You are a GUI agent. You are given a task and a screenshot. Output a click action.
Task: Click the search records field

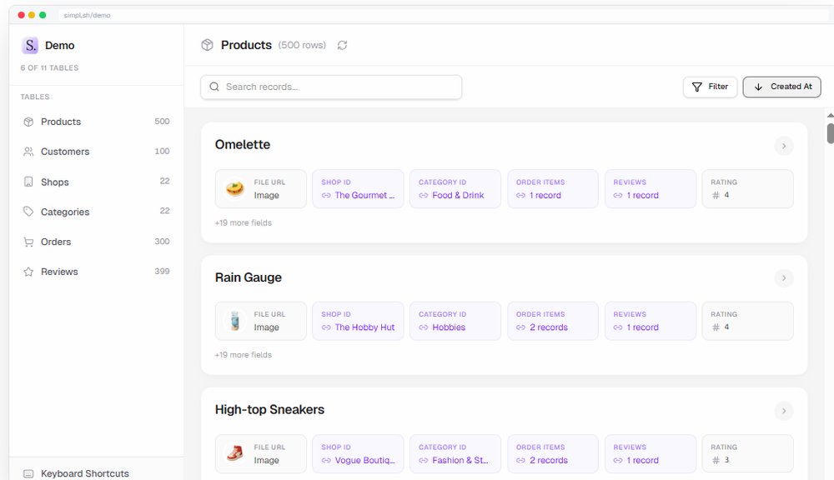(330, 87)
